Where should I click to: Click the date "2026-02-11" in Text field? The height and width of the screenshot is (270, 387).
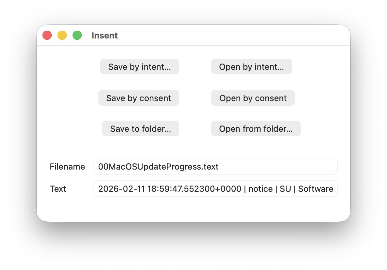click(121, 189)
